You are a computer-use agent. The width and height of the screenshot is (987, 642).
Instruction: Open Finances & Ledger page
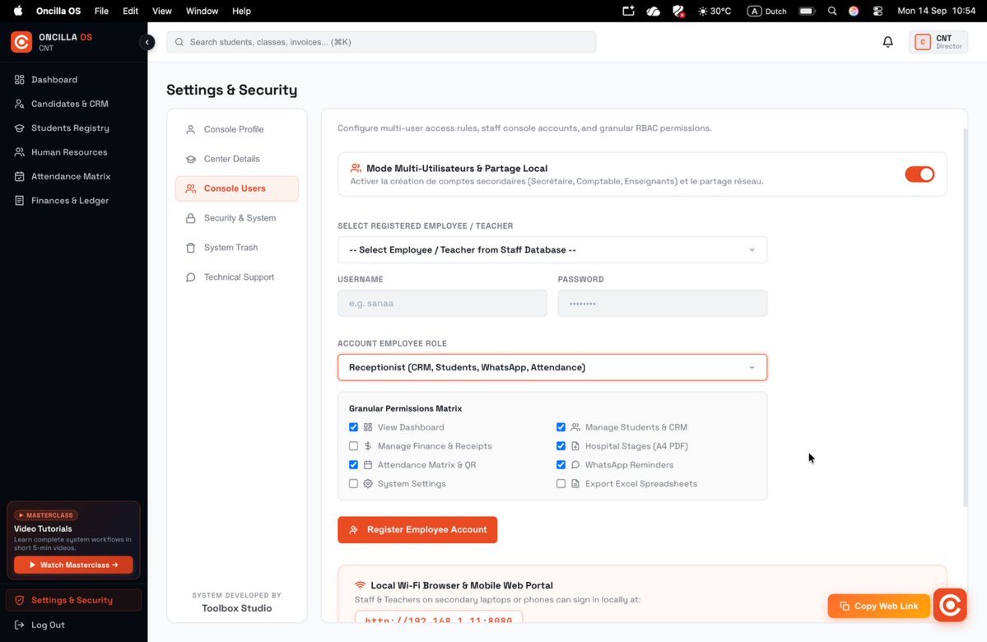tap(73, 200)
